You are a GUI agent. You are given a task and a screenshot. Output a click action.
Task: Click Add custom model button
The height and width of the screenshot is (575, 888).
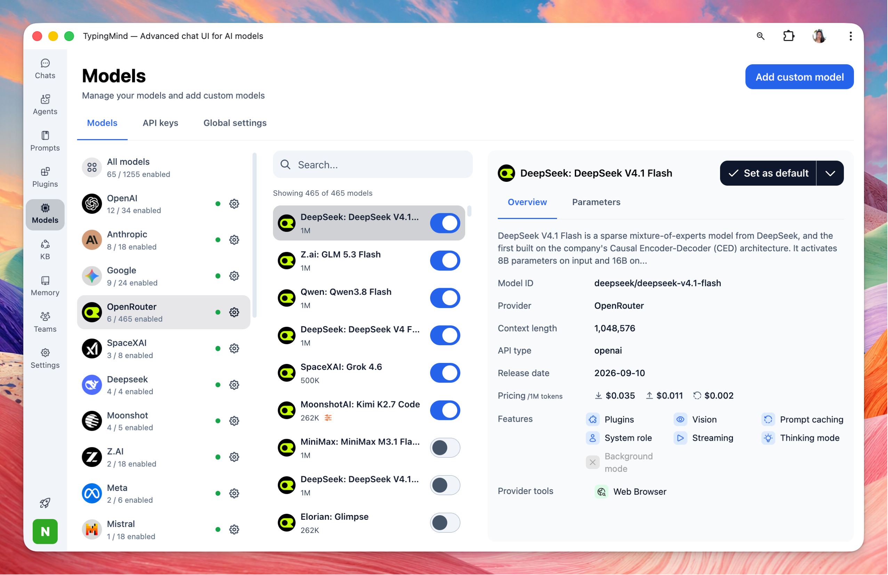(x=800, y=77)
